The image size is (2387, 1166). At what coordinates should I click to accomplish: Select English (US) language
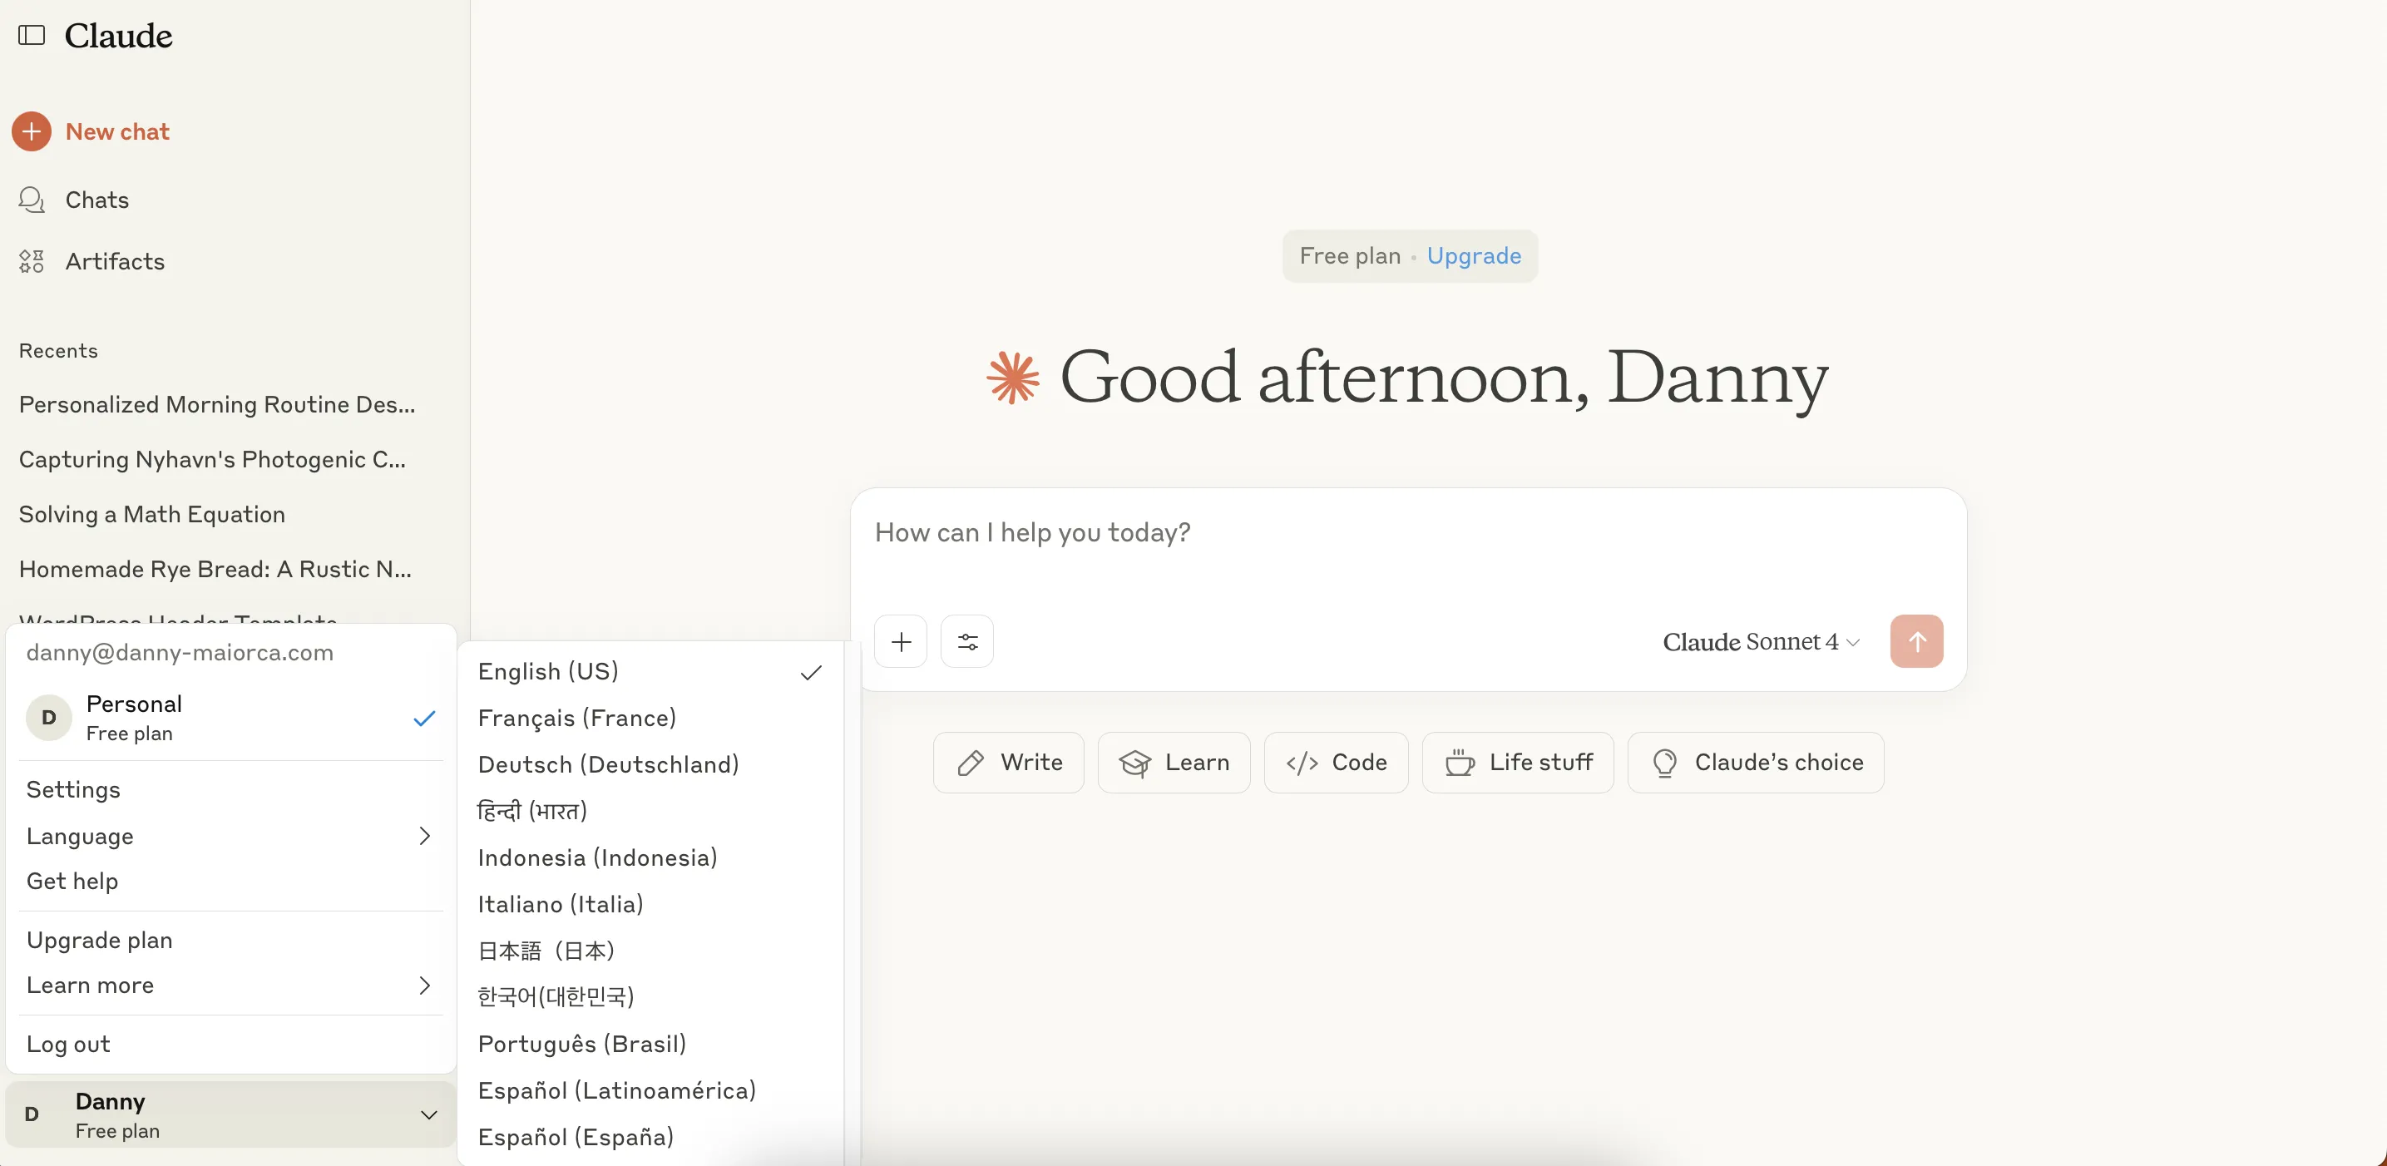[x=650, y=672]
